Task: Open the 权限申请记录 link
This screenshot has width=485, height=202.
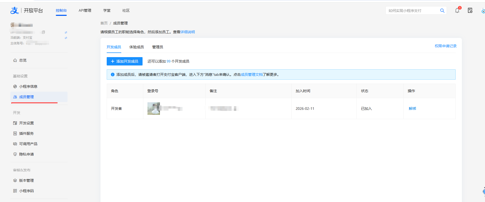Action: pos(446,46)
